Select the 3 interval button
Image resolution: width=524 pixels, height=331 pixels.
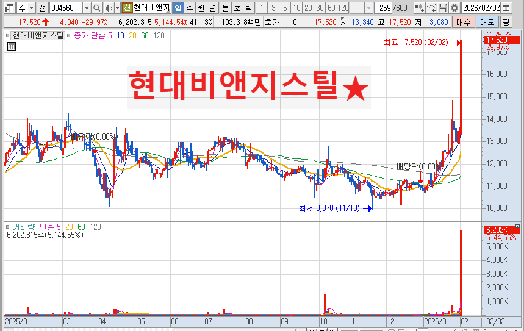point(273,8)
